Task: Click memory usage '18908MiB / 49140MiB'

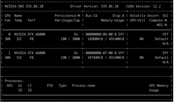Action: (x=106, y=39)
